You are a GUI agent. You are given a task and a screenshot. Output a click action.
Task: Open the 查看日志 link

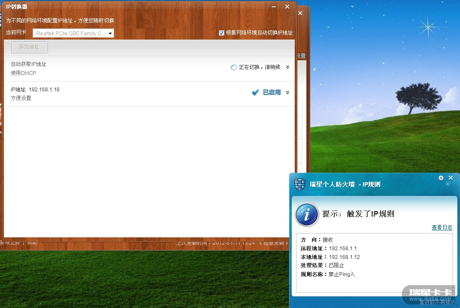pos(442,227)
